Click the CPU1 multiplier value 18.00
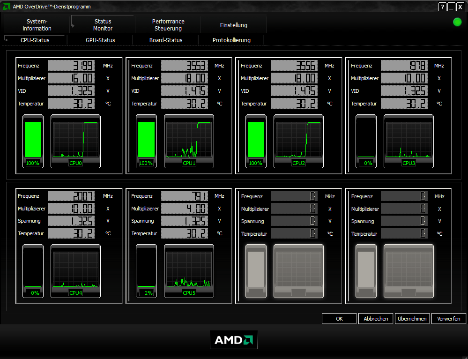This screenshot has height=359, width=468. coord(185,78)
